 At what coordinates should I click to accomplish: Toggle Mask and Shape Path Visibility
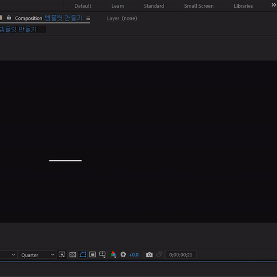pyautogui.click(x=83, y=255)
